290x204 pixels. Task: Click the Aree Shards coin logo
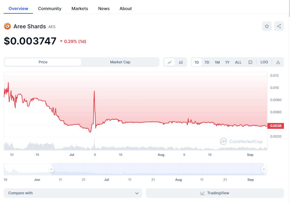coord(7,26)
